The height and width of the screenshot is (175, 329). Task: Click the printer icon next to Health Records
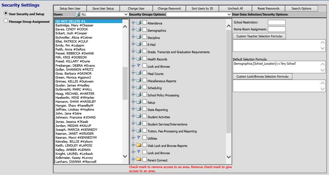(x=139, y=58)
